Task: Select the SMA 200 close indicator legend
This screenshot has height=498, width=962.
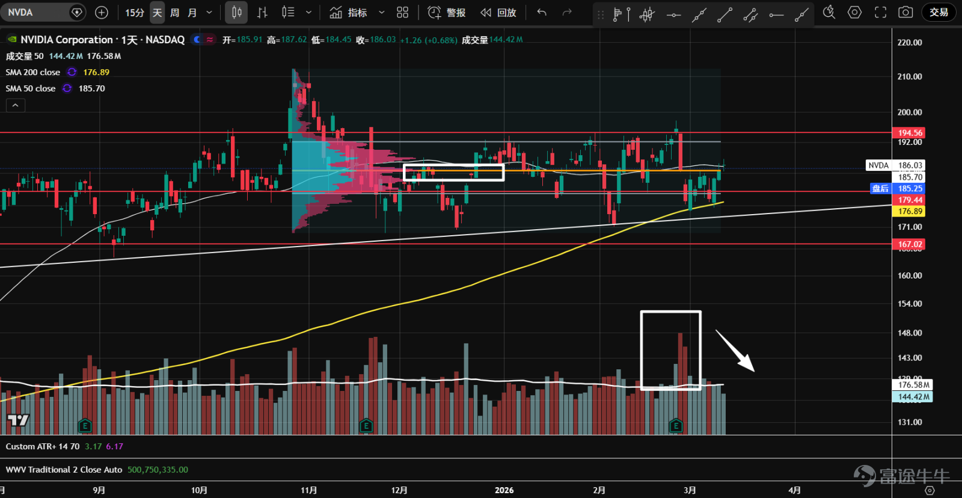Action: 33,72
